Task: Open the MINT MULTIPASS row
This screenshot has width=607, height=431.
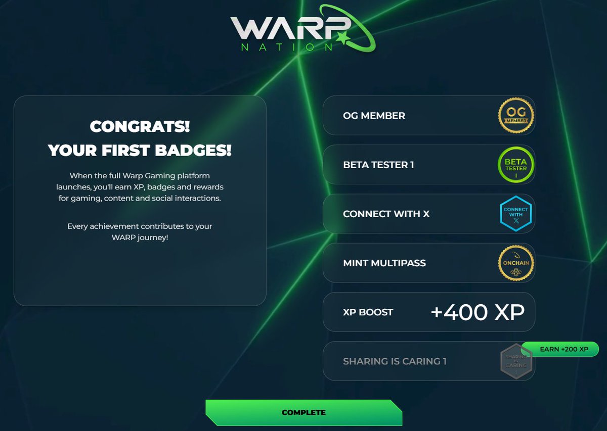Action: tap(429, 263)
